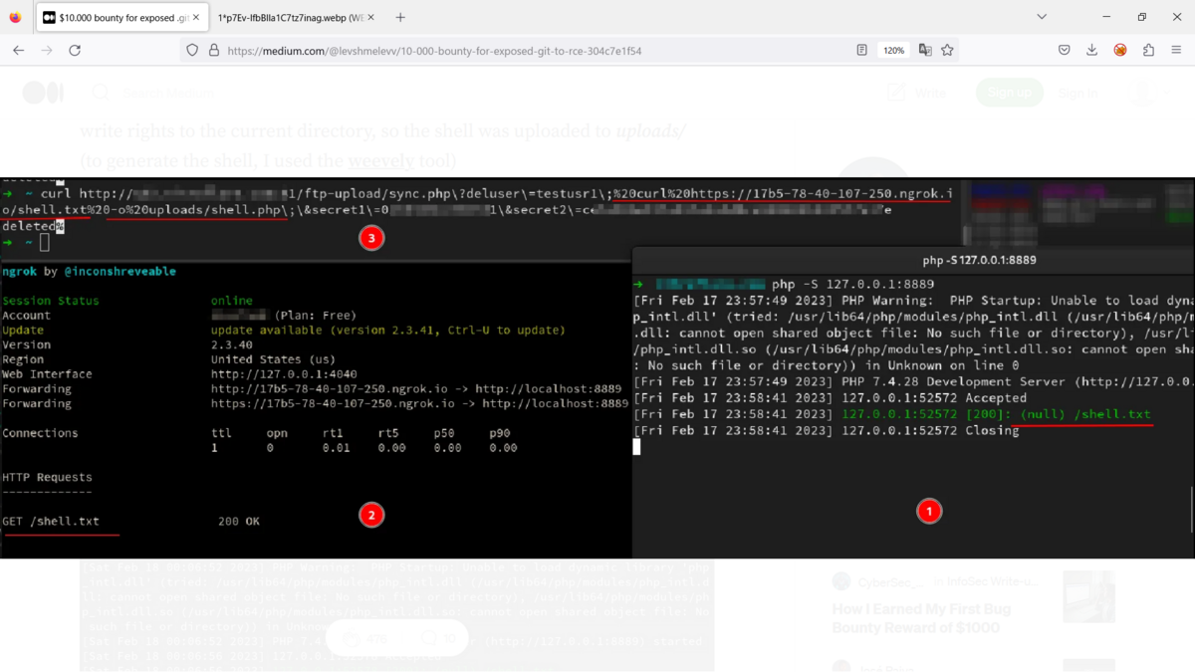
Task: Open the Firefox View icon
Action: [x=15, y=17]
